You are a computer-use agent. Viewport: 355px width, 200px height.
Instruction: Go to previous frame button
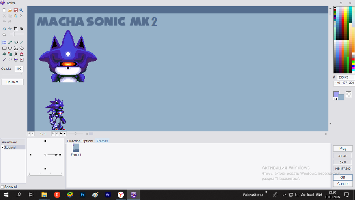(x=33, y=134)
